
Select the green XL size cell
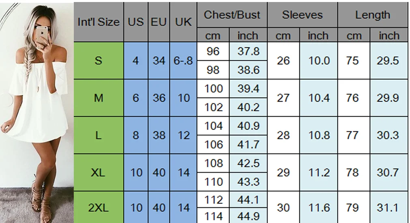[99, 172]
